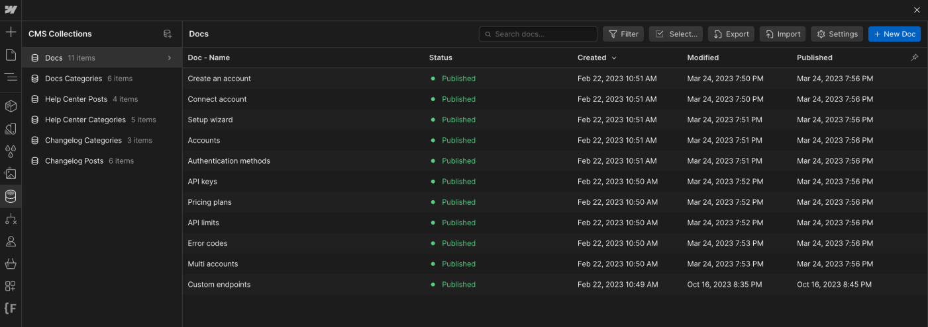Open the 'Setup wizard' doc
The image size is (928, 327).
[210, 120]
